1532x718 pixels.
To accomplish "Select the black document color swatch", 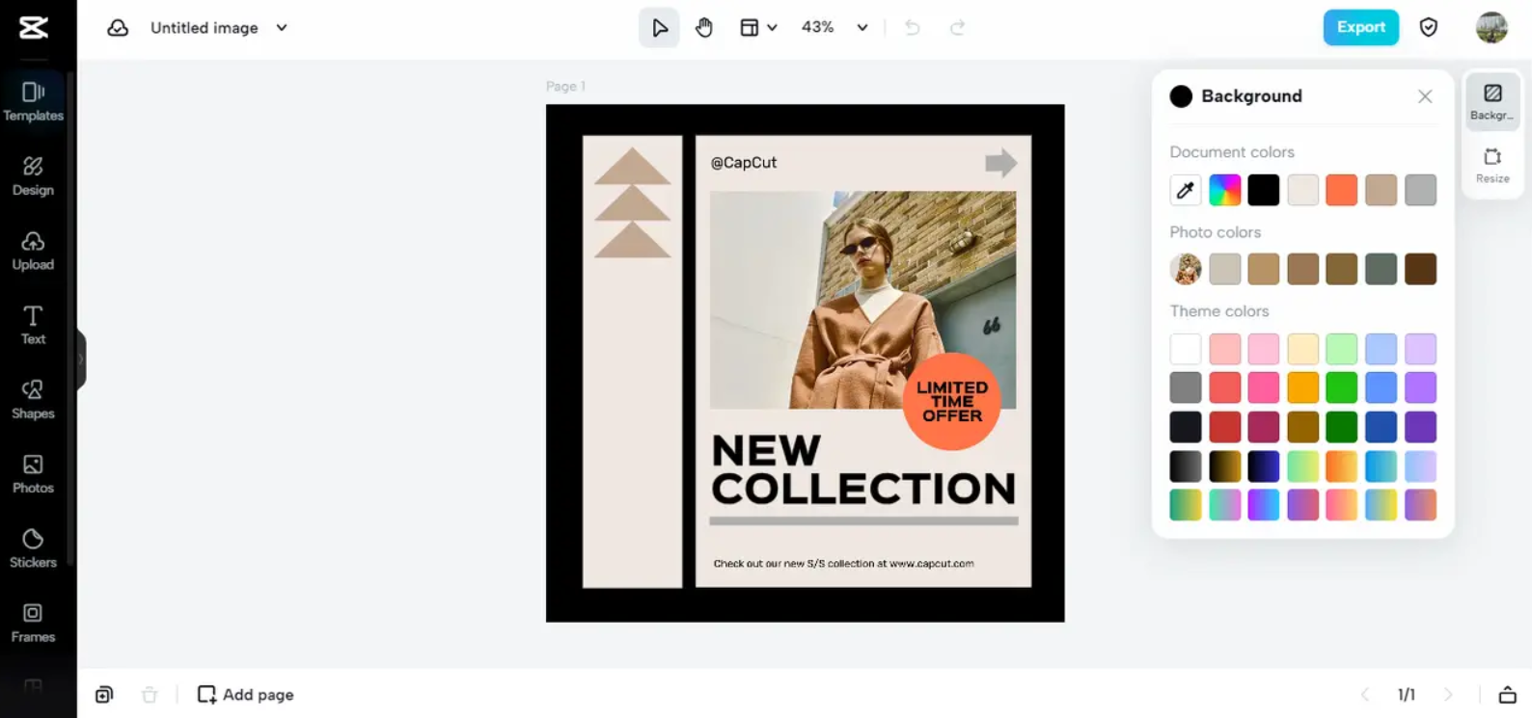I will click(1264, 190).
